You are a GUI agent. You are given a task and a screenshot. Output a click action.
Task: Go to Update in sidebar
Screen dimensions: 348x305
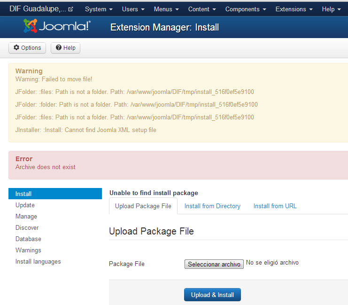click(x=25, y=205)
